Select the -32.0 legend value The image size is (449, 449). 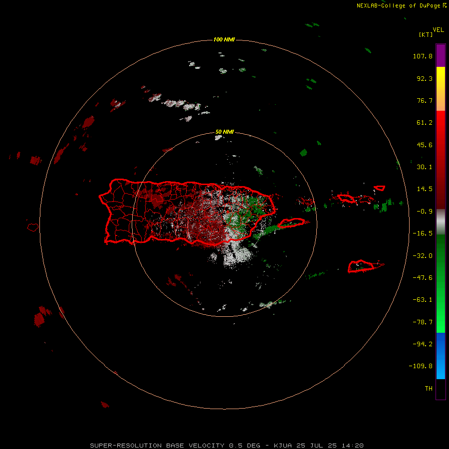pyautogui.click(x=423, y=256)
